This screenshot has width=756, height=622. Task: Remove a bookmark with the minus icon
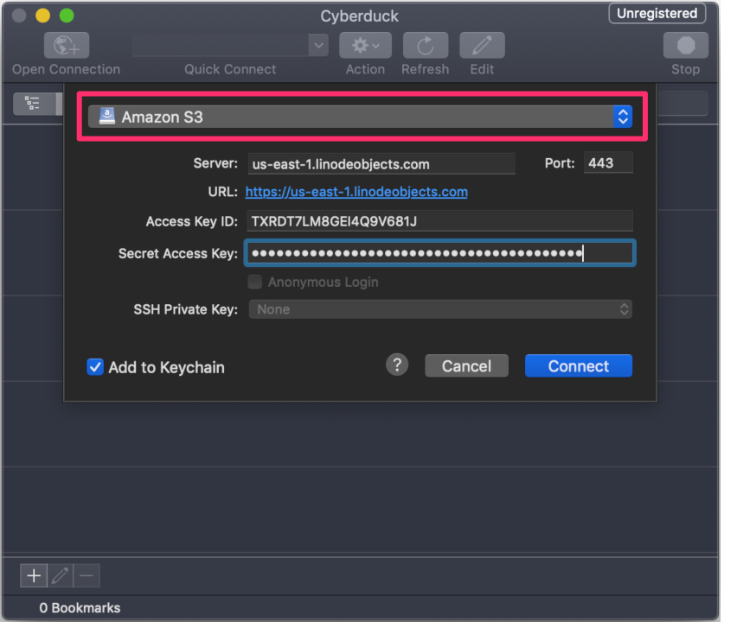pyautogui.click(x=85, y=575)
